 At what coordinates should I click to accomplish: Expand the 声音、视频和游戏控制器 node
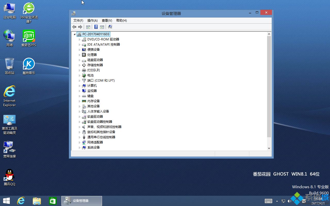80,127
